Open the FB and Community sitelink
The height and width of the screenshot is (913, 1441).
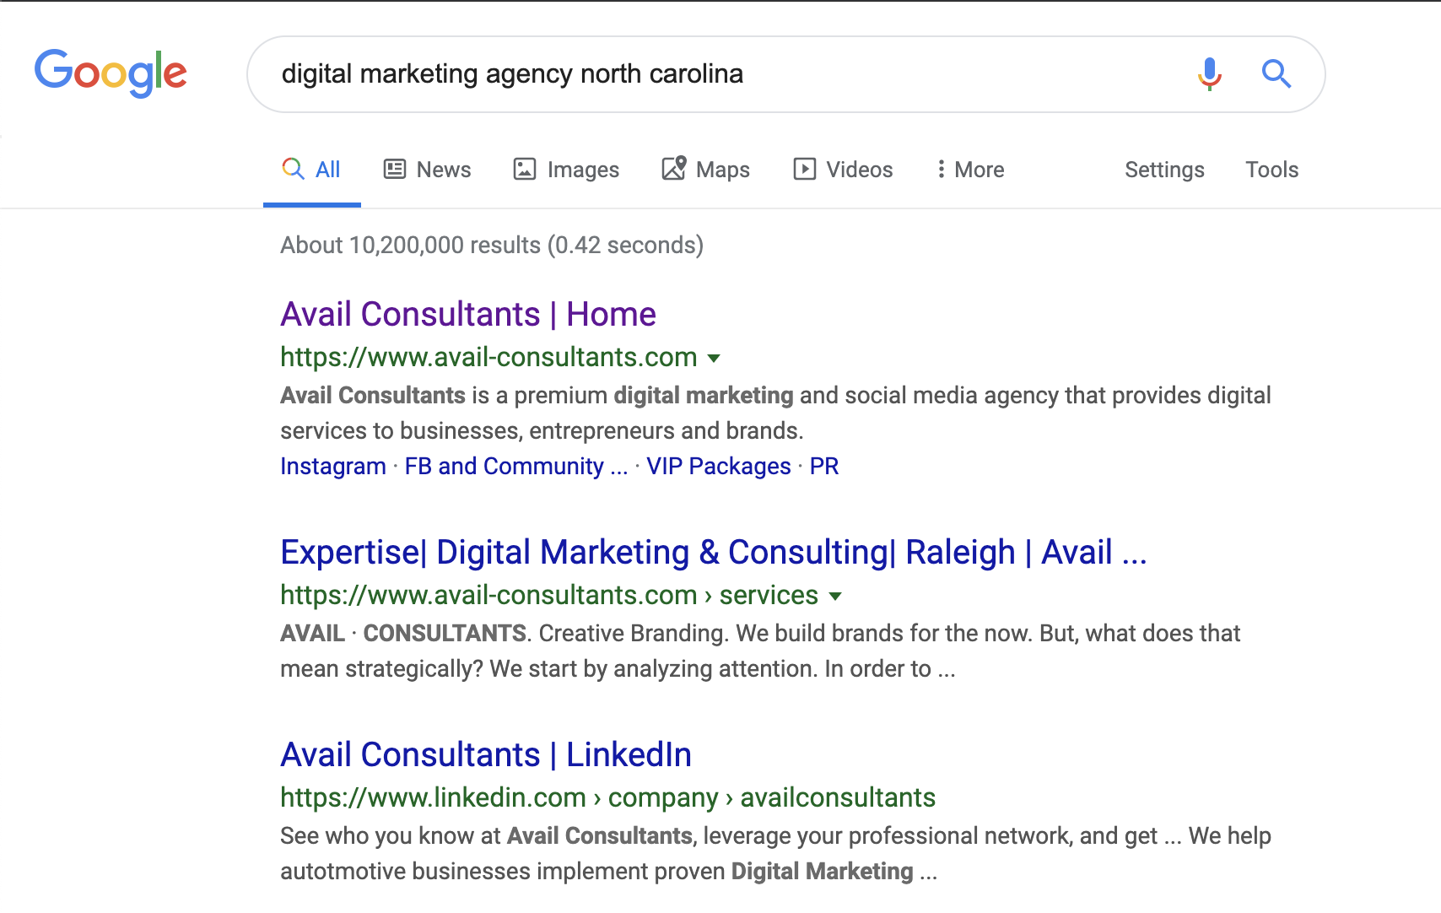point(516,466)
